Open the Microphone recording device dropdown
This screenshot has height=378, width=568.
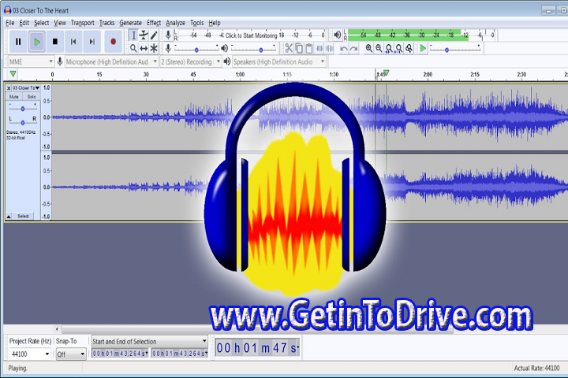[111, 62]
